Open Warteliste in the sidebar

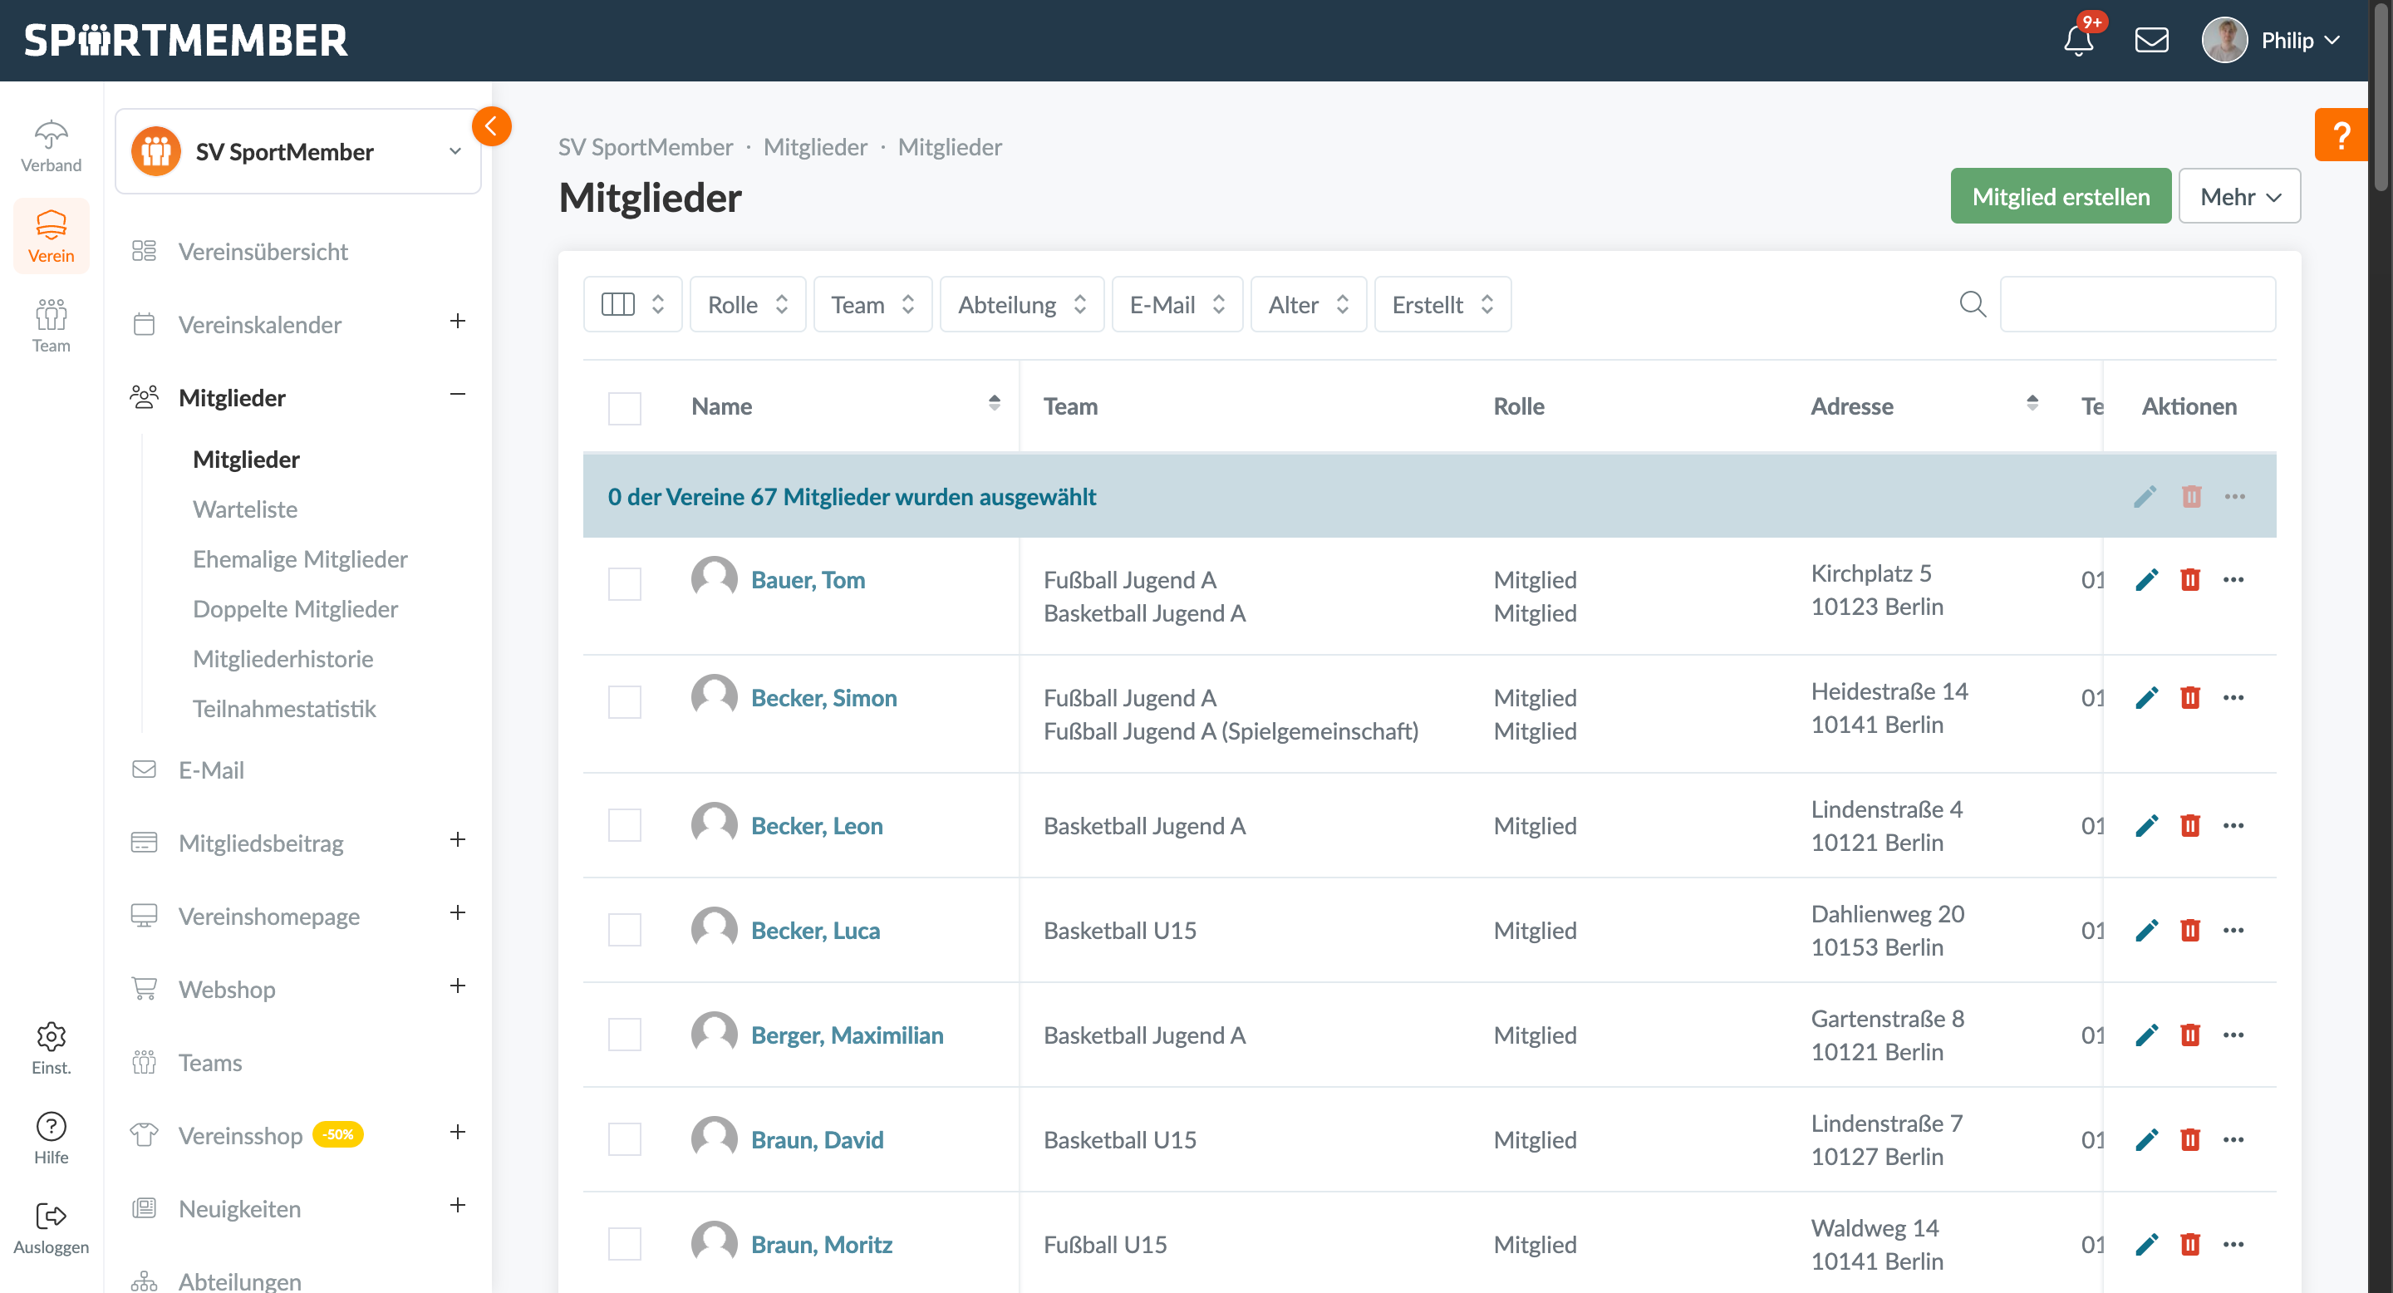(x=245, y=509)
